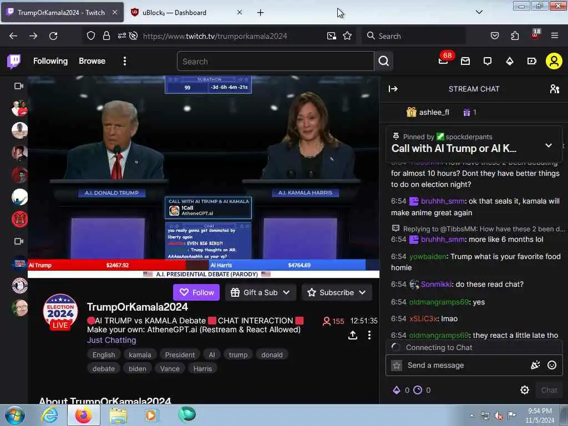Click the TrumpOrKamala2024 channel name
The width and height of the screenshot is (568, 426).
tap(138, 307)
